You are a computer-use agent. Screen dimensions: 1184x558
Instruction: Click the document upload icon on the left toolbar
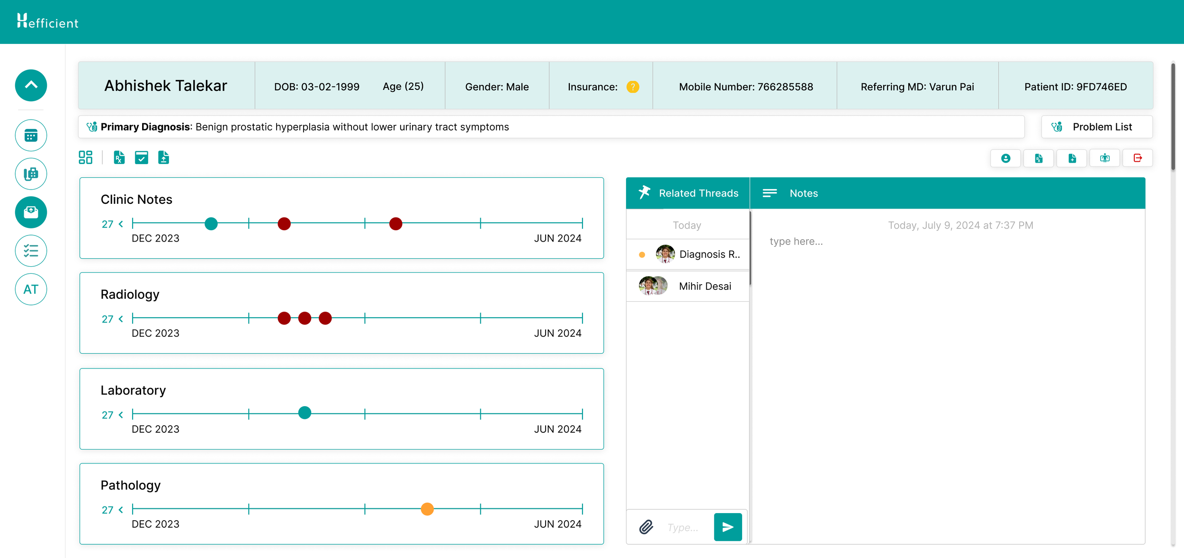tap(163, 157)
